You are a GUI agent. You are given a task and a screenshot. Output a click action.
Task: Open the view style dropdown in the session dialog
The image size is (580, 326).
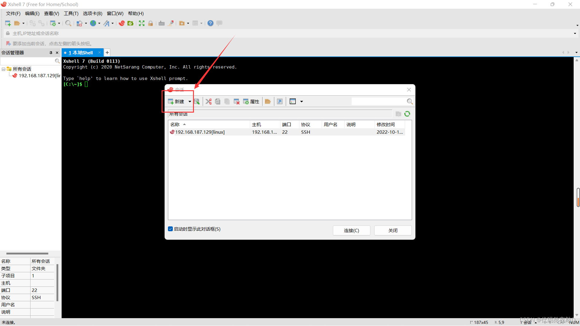[301, 101]
